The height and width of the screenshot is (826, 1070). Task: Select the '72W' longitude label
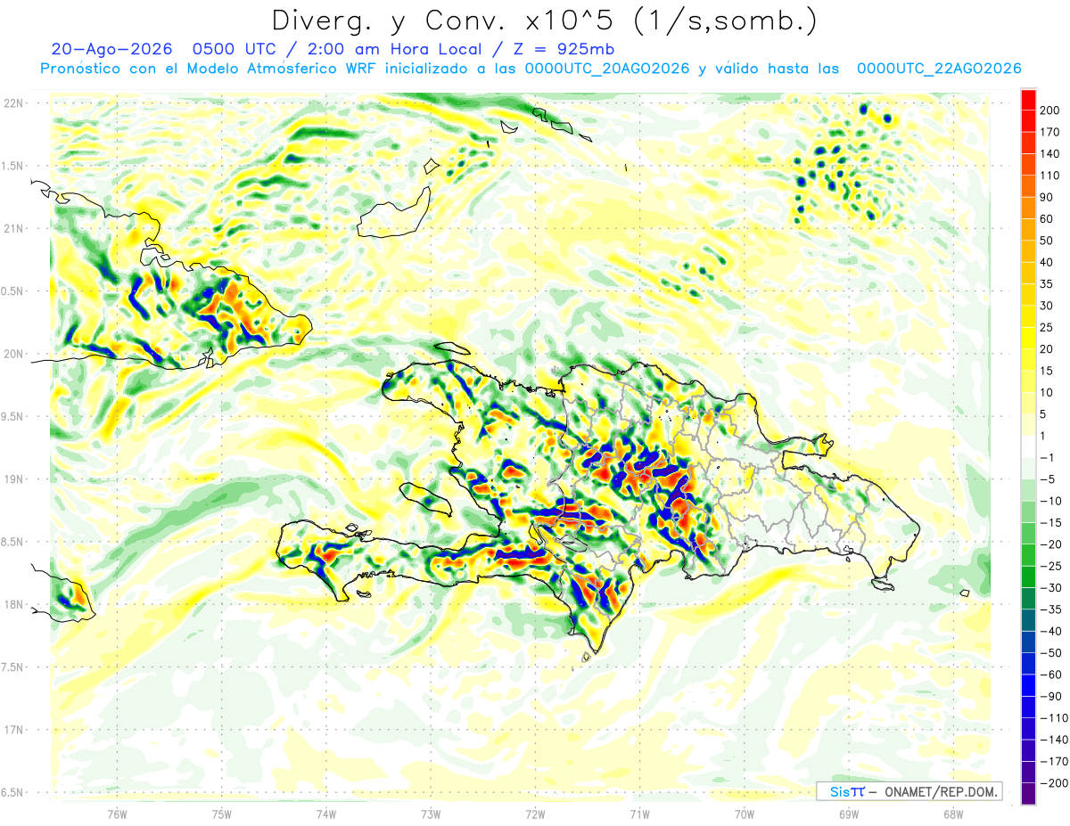pos(535,814)
